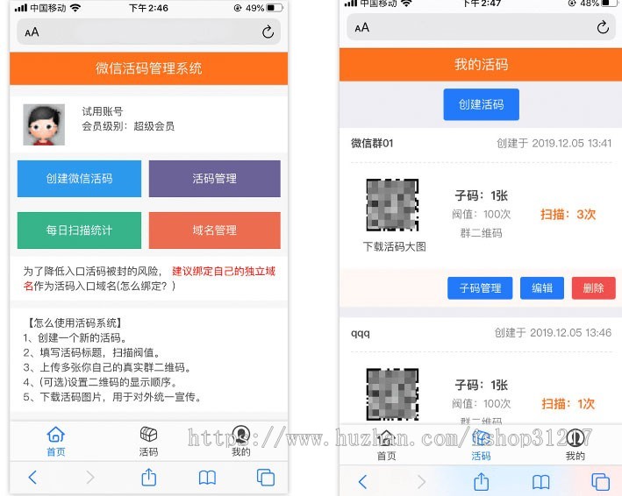Tap the AA text size control in left phone
622x496 pixels.
tap(32, 32)
